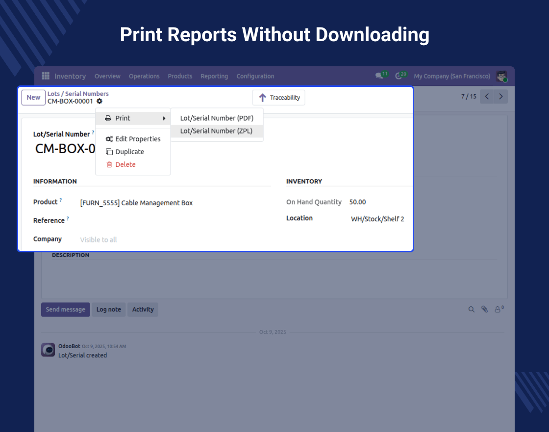Open the Reporting menu
Screen dimensions: 549x432
pyautogui.click(x=214, y=76)
